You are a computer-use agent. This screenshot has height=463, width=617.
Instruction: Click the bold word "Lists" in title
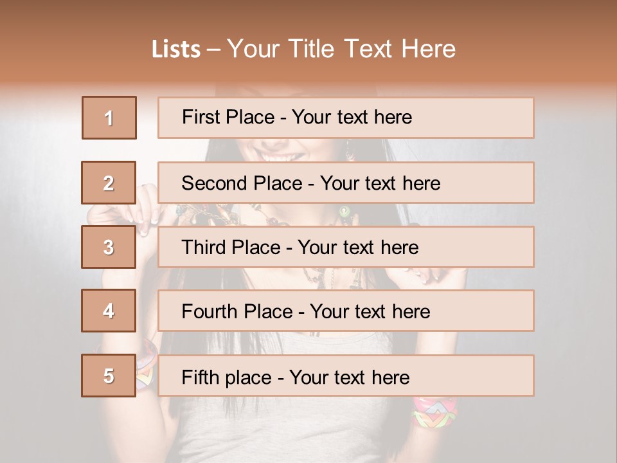175,50
